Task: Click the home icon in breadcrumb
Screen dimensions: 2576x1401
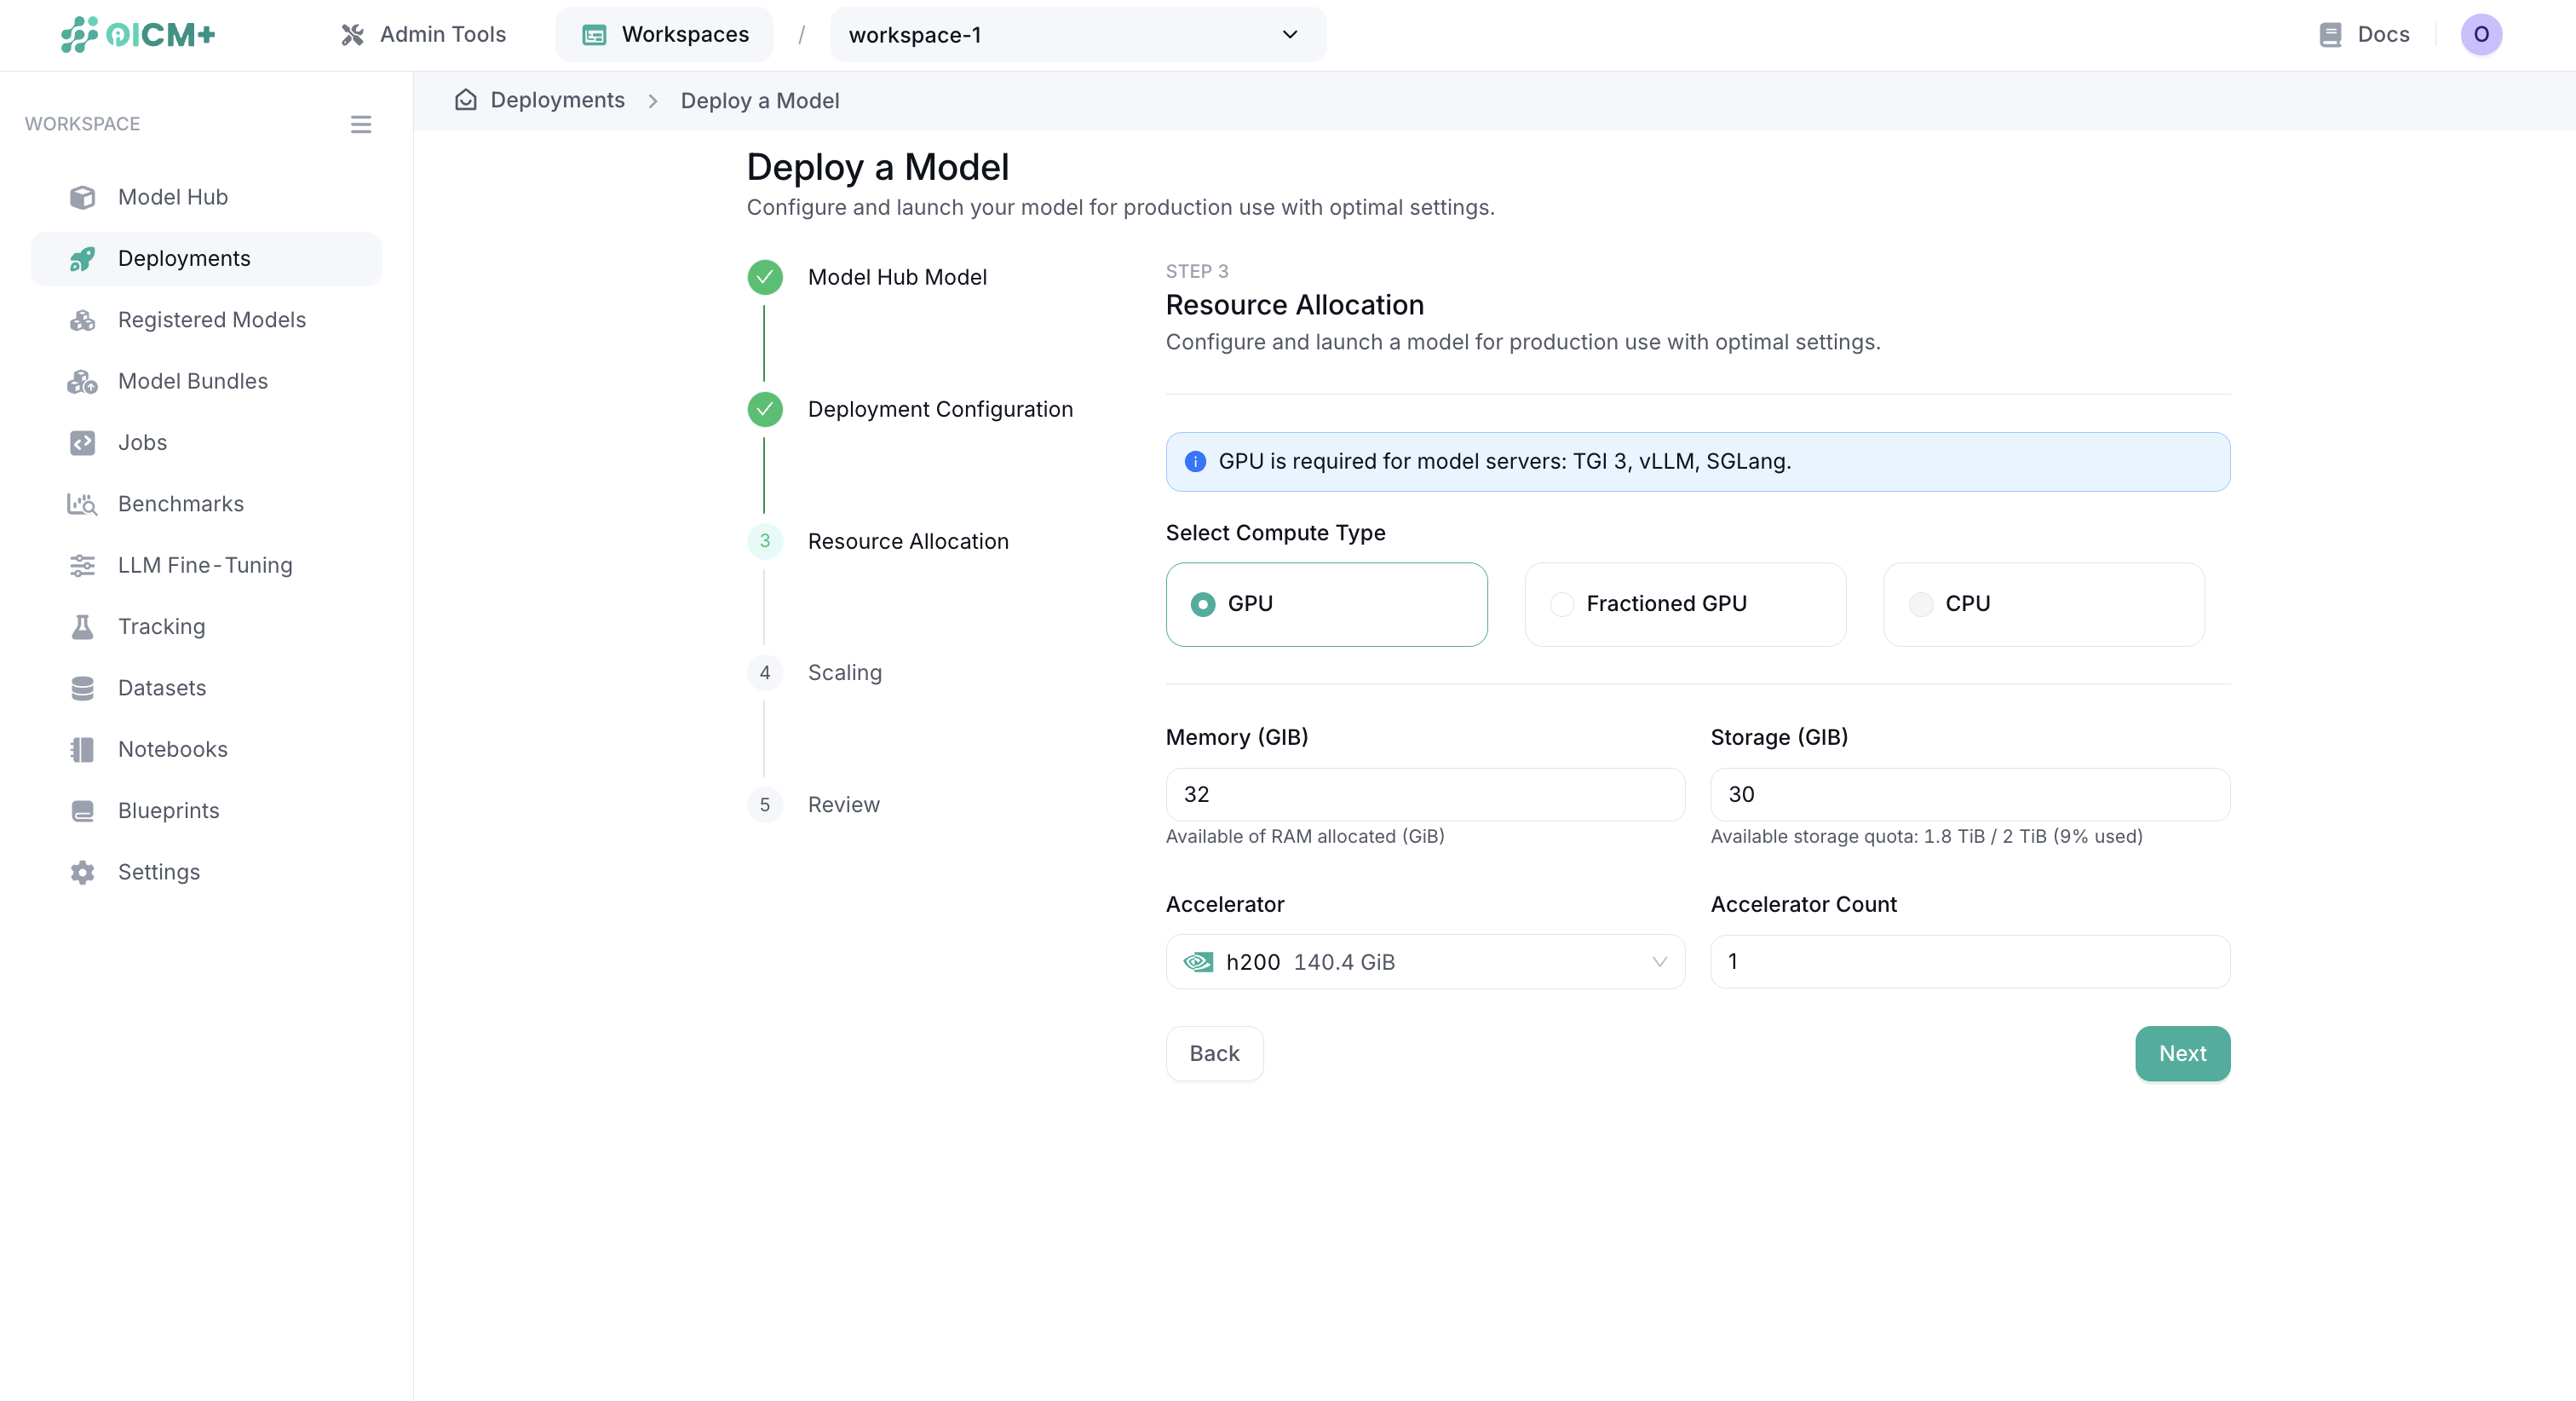Action: (x=465, y=100)
